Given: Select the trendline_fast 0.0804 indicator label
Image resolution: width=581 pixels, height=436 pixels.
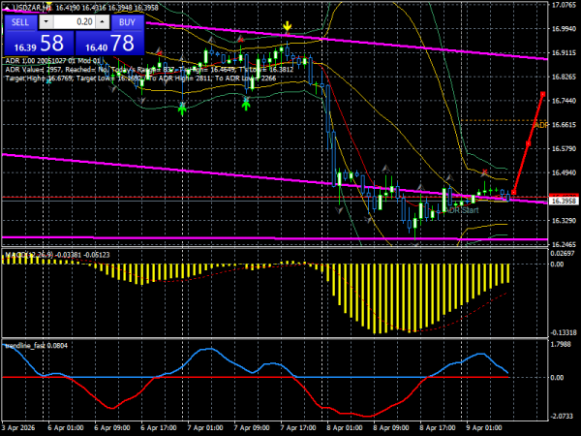Looking at the screenshot, I should [x=37, y=346].
